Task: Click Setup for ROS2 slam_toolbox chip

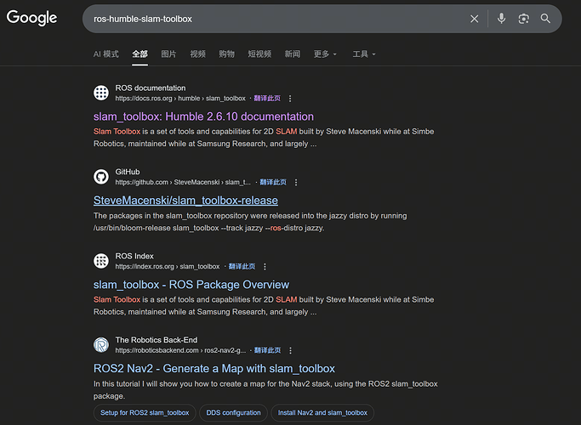Action: pyautogui.click(x=145, y=413)
